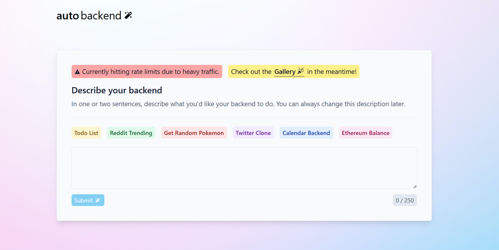Select the Todo List example chip
The image size is (499, 250).
point(86,133)
